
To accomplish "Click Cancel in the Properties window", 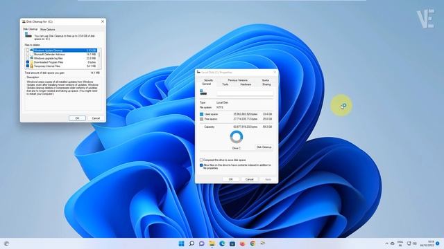I will [249, 179].
